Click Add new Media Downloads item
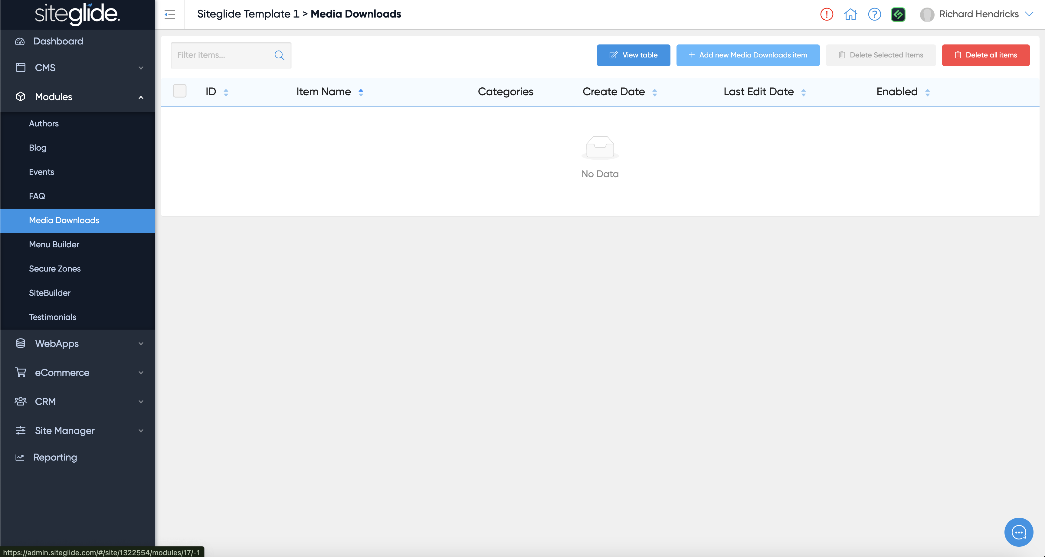The image size is (1045, 557). click(x=748, y=55)
